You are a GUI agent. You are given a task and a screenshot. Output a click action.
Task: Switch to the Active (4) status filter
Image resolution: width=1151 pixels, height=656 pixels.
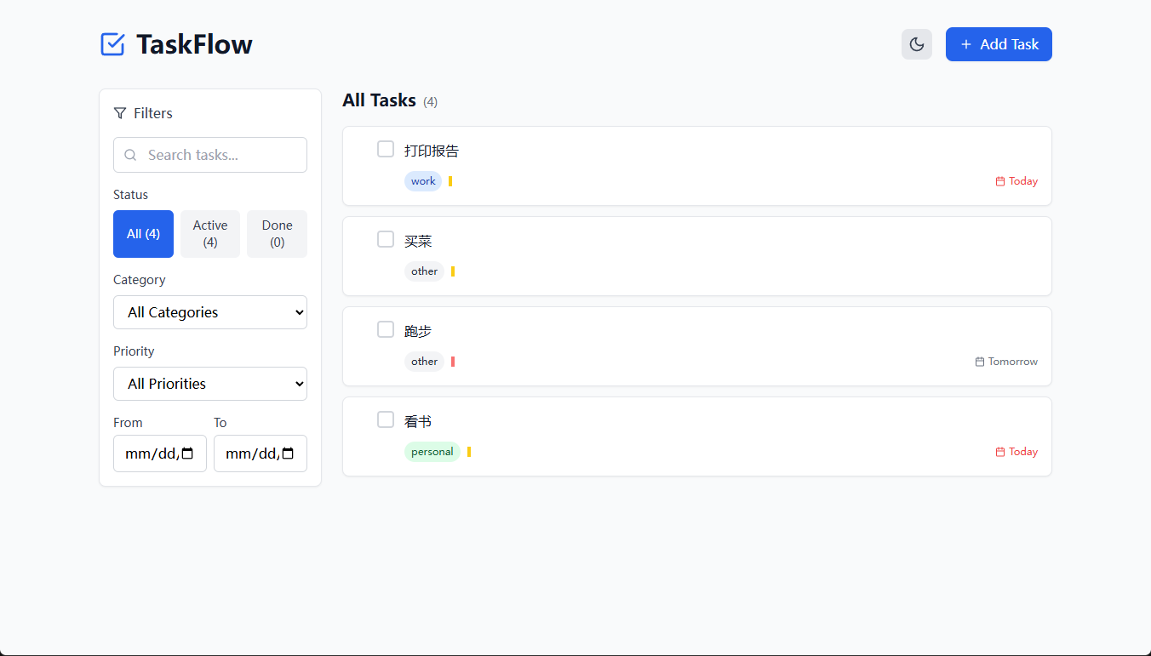pos(210,234)
